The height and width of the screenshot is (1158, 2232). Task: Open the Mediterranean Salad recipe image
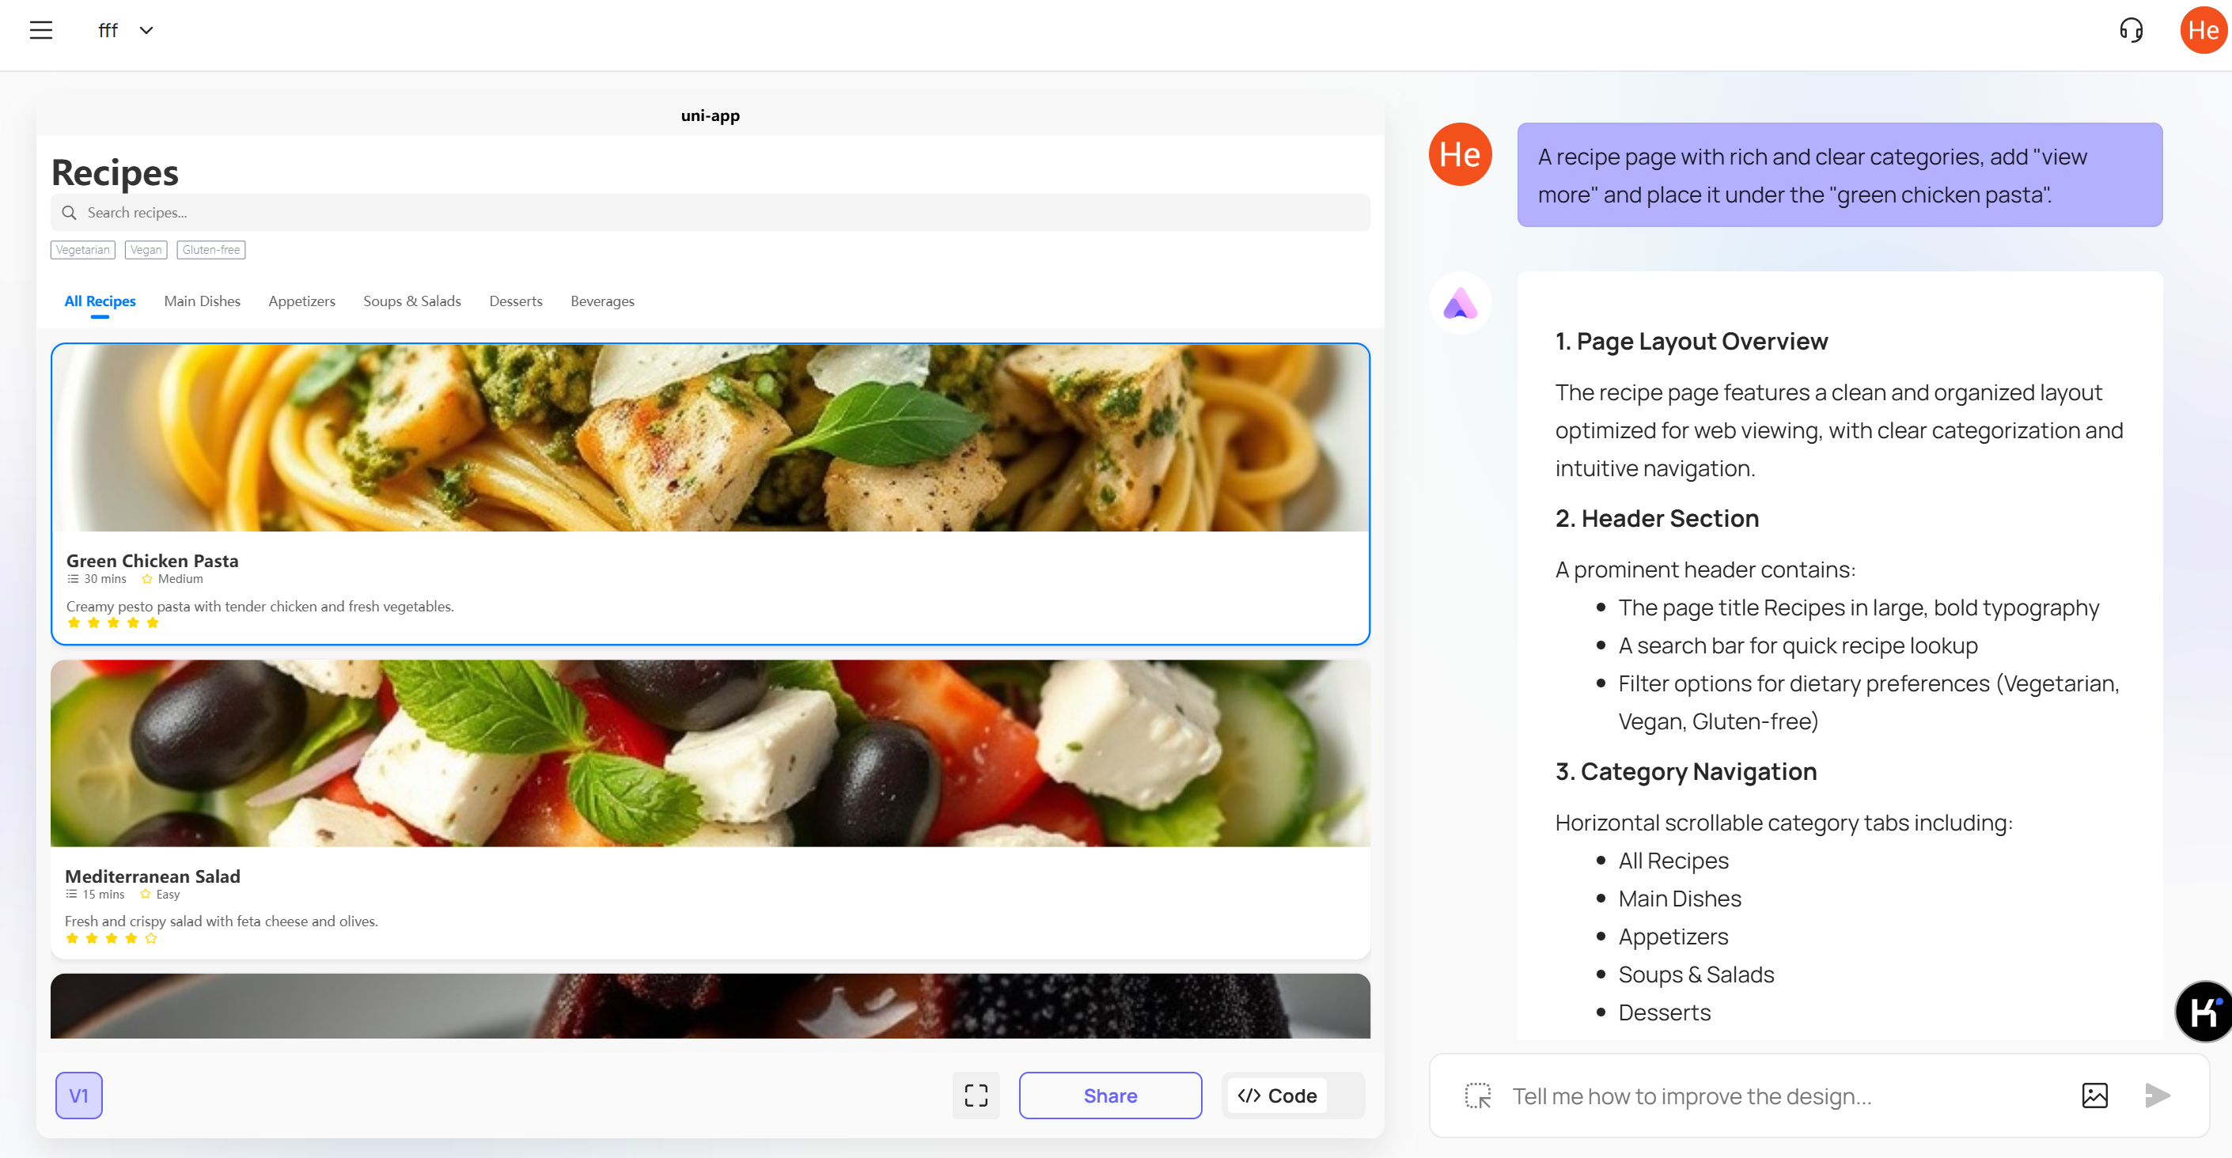click(710, 753)
